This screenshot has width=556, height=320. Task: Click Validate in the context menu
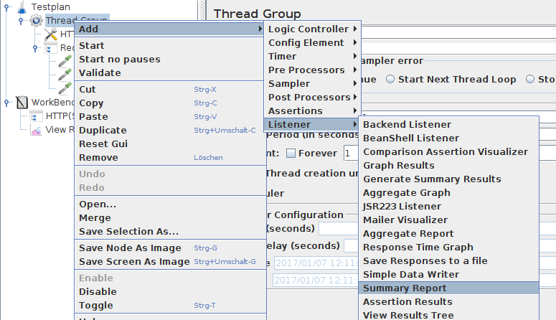[x=100, y=72]
